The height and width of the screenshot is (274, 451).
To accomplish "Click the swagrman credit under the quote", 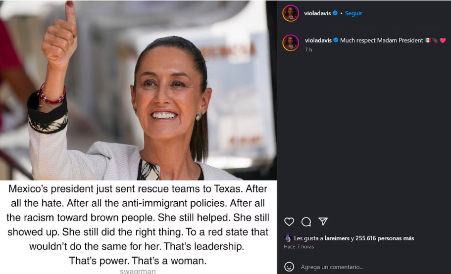I will coord(138,271).
